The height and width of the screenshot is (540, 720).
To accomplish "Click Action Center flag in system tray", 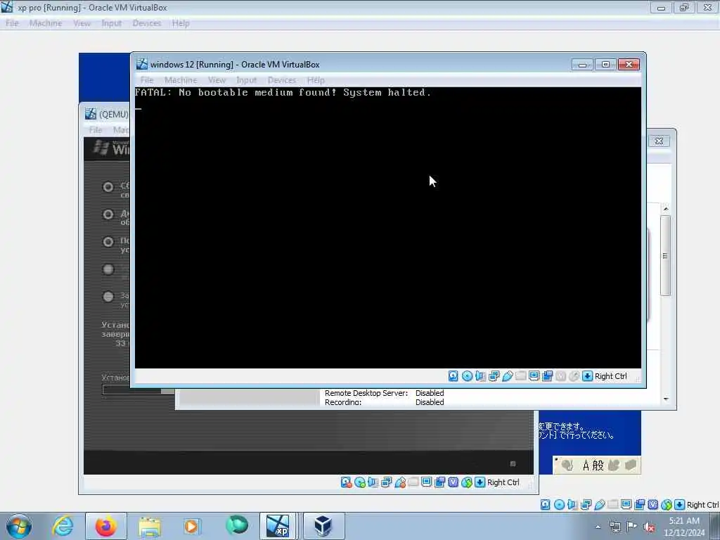I will (x=632, y=527).
